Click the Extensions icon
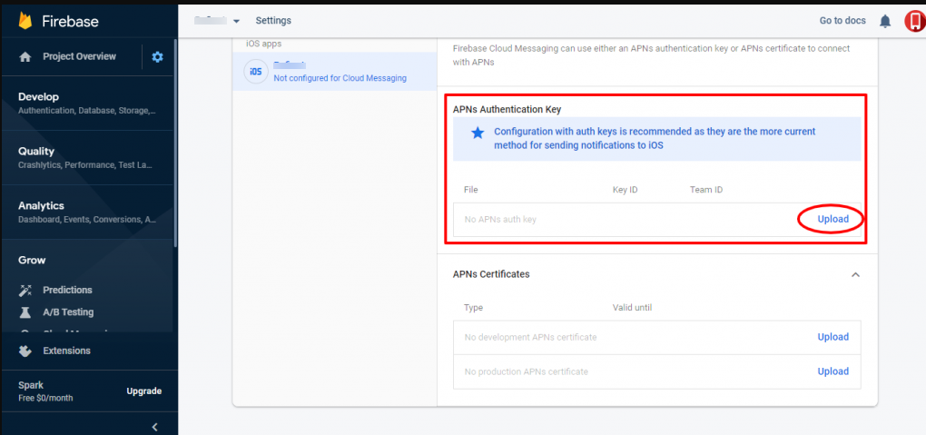The width and height of the screenshot is (926, 435). point(25,351)
